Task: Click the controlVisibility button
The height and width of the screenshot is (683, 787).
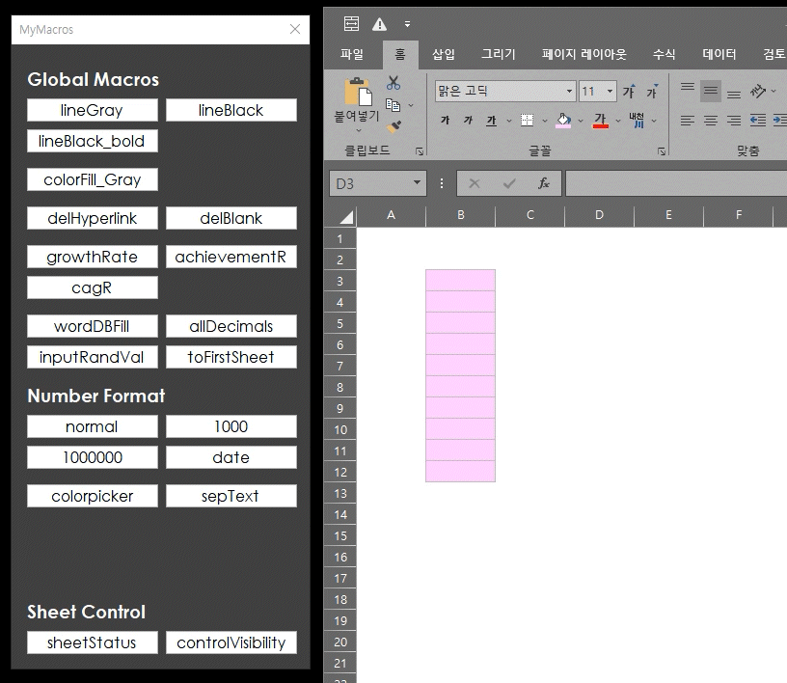Action: (231, 642)
